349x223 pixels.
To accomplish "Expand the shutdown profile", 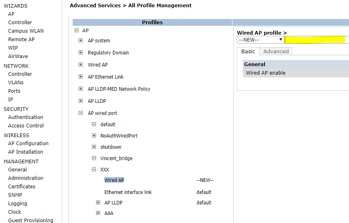I will 94,147.
